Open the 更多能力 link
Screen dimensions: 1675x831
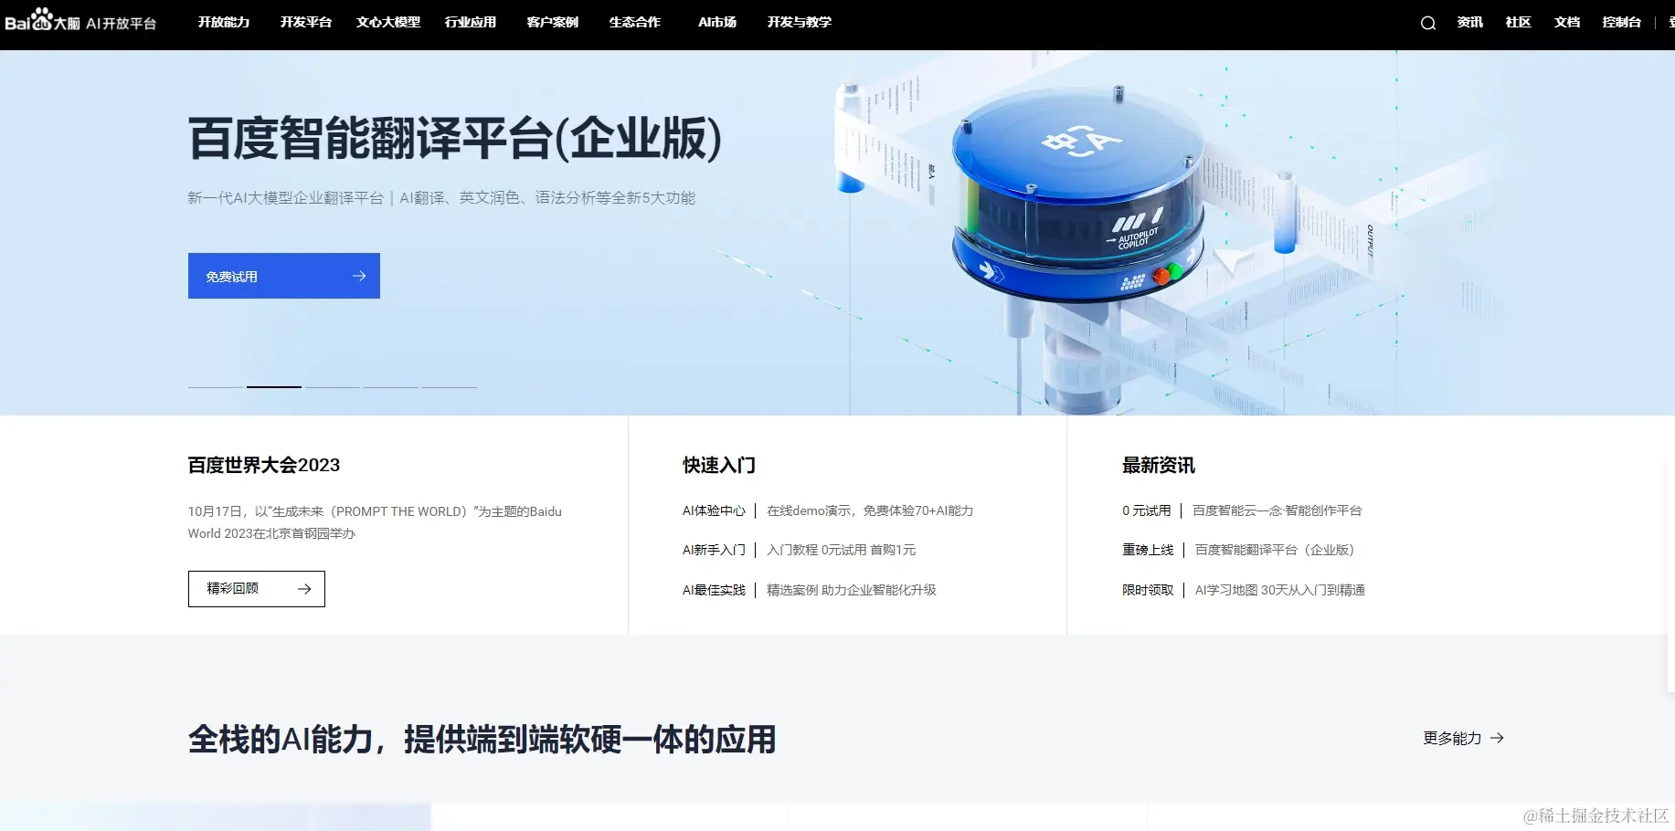coord(1463,738)
